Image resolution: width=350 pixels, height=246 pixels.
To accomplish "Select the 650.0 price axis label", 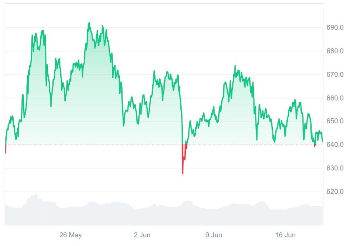I will [335, 121].
